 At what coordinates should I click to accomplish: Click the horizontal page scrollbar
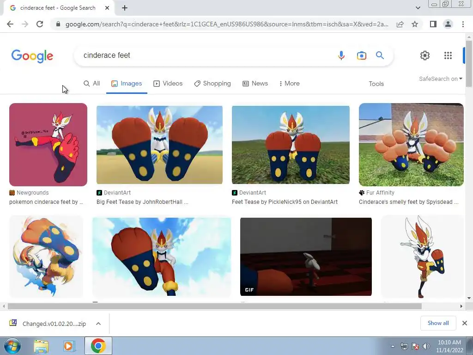tap(214, 306)
